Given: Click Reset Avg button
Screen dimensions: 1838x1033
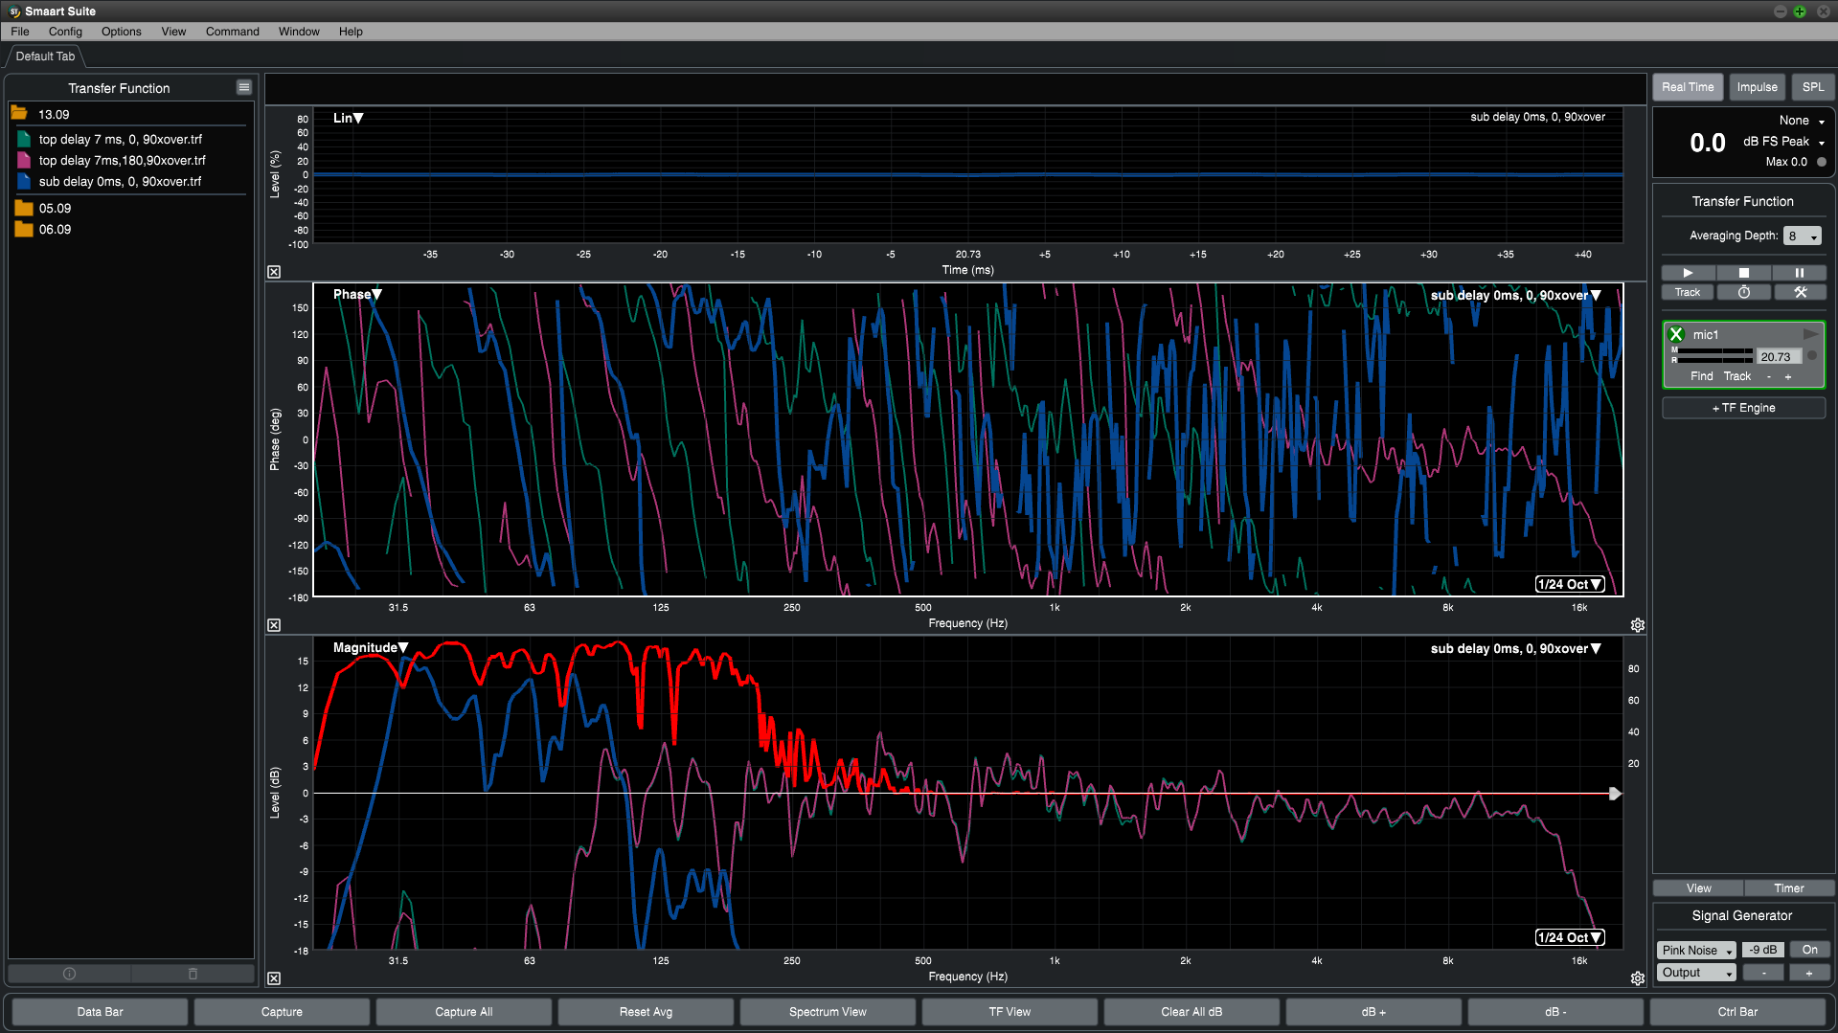Looking at the screenshot, I should [x=646, y=1012].
